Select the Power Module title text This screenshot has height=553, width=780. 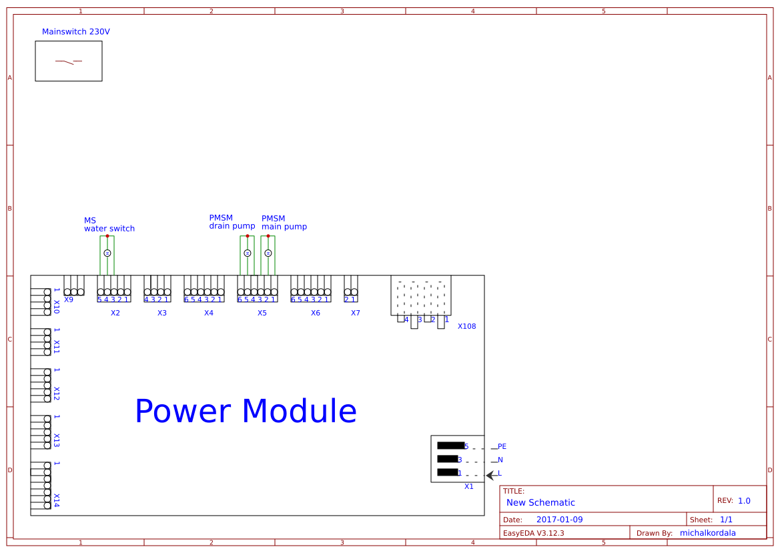[x=246, y=411]
